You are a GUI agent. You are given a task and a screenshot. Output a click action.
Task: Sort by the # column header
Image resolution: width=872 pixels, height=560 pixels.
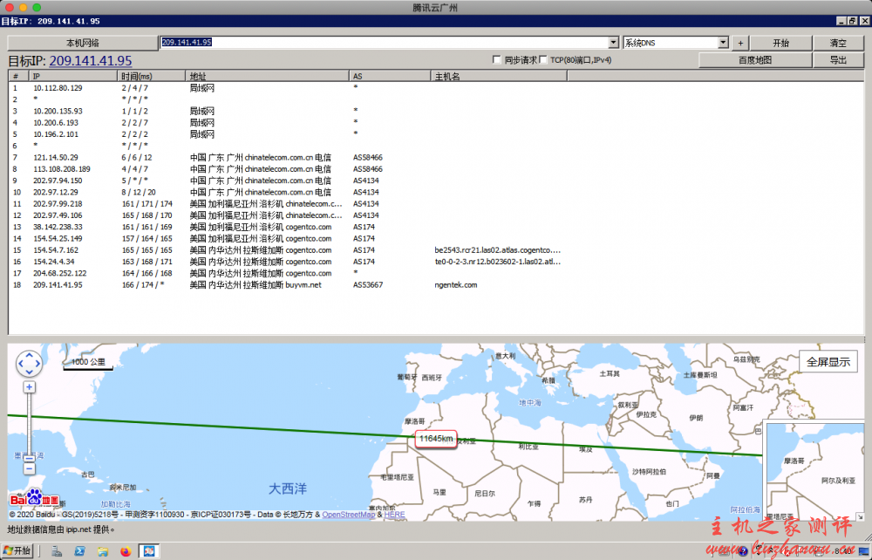click(x=19, y=76)
